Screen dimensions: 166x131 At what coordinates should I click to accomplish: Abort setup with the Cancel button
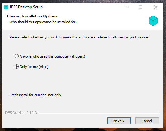point(147,121)
